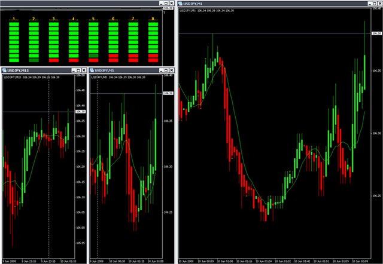The width and height of the screenshot is (383, 264).
Task: Click the top green bar in column 6
Action: 113,26
